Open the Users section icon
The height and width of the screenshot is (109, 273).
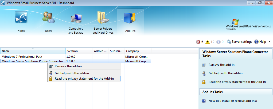pyautogui.click(x=49, y=19)
